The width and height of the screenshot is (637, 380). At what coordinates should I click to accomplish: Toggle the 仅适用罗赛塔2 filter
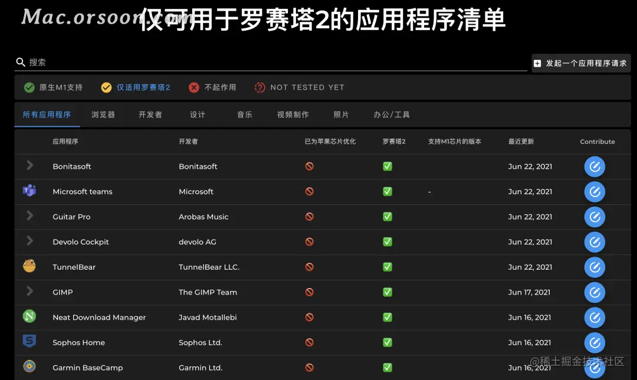pos(136,87)
